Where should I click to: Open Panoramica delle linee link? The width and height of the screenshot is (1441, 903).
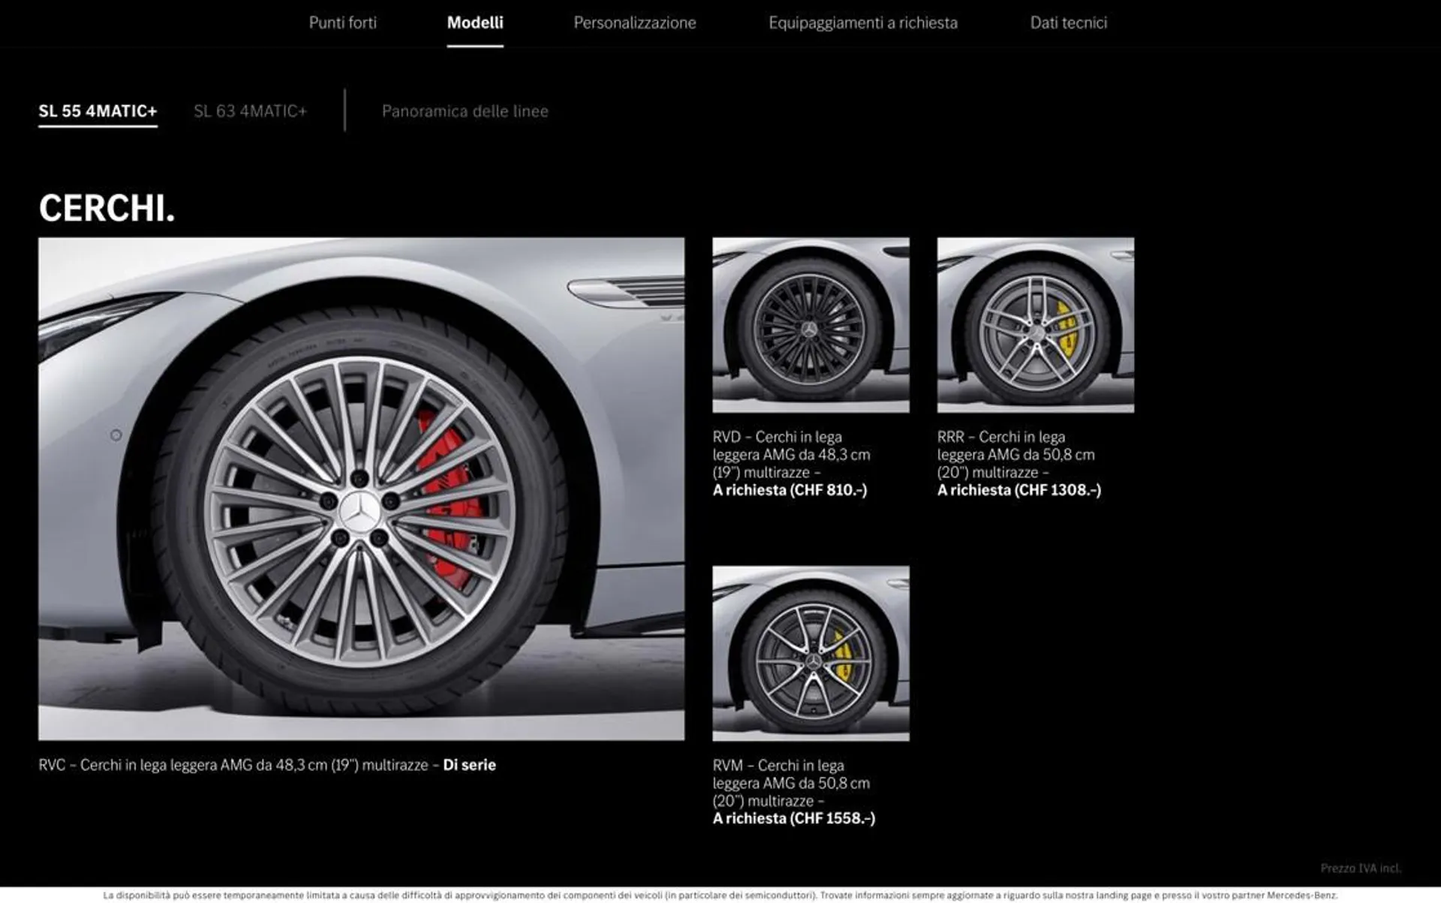[465, 111]
